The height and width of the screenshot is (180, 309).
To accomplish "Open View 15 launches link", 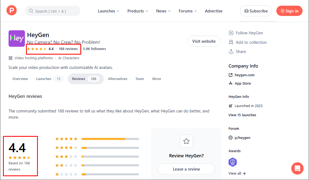I will click(242, 115).
